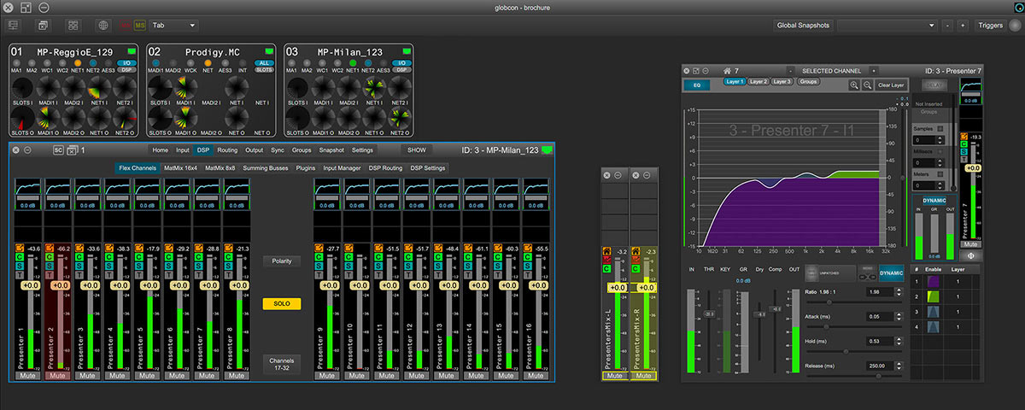Click the home icon in Selected Channel panel
1025x410 pixels.
pyautogui.click(x=726, y=70)
